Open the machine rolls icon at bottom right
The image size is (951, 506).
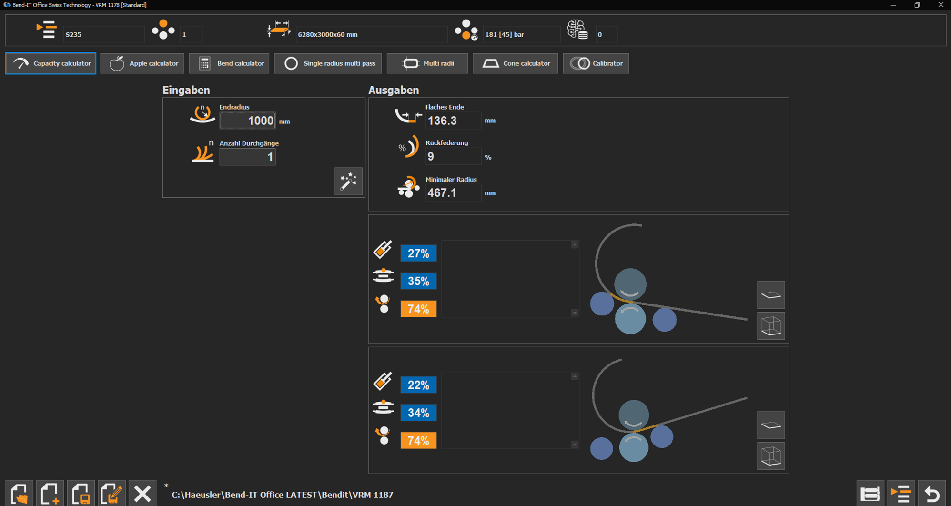[870, 494]
